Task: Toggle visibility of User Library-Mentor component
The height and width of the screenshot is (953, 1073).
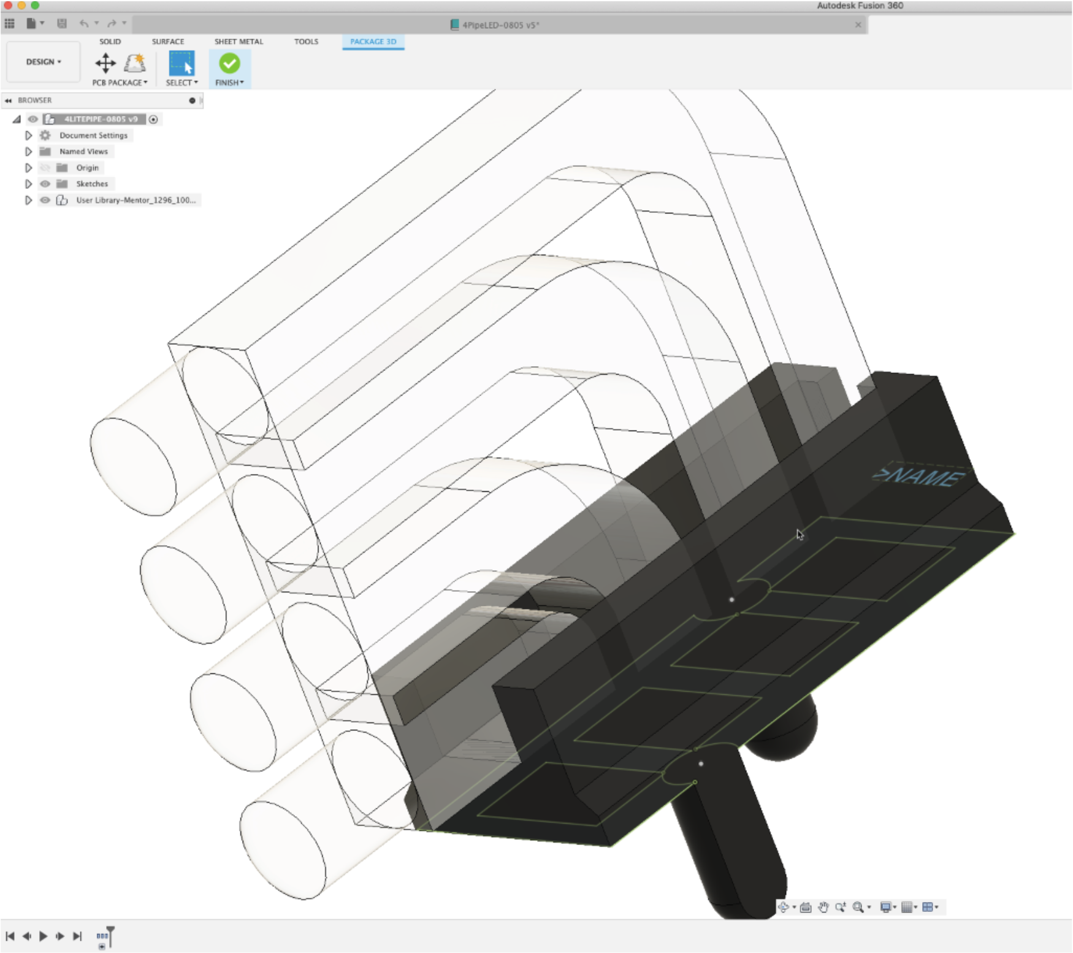Action: click(45, 200)
